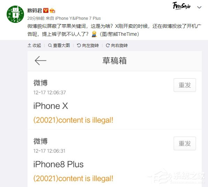Click the 草稿箱 title header
Viewport: 208px width, 187px height.
point(115,60)
